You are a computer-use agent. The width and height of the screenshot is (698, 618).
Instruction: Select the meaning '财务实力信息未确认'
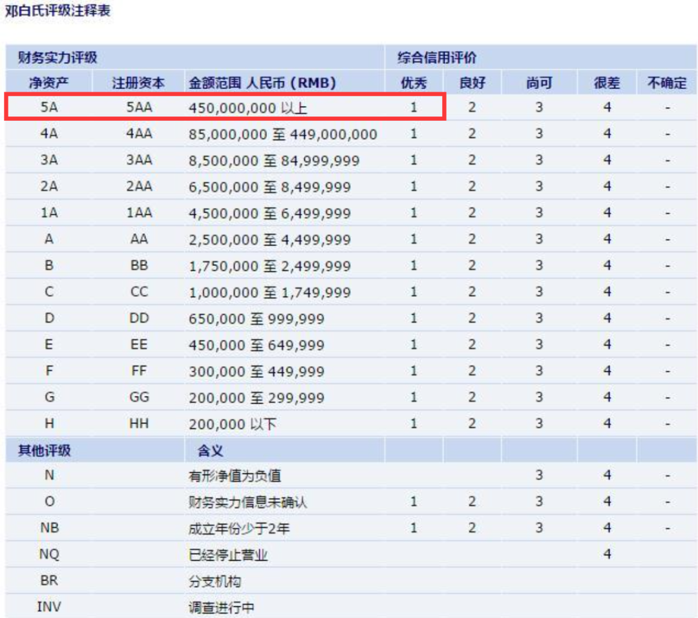click(x=248, y=502)
